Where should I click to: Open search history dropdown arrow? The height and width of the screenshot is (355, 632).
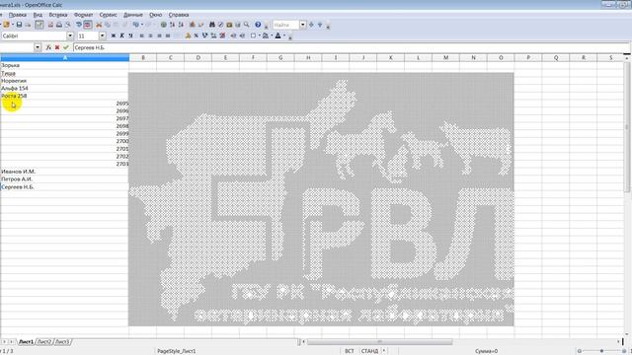click(x=303, y=25)
